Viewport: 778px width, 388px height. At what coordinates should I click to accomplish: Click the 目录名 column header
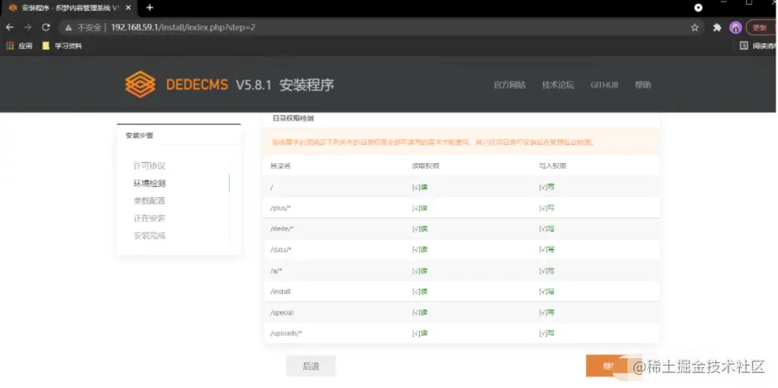click(280, 165)
